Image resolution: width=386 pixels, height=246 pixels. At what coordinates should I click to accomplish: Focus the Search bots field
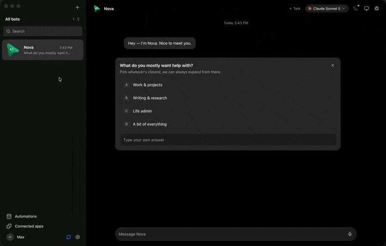point(43,31)
